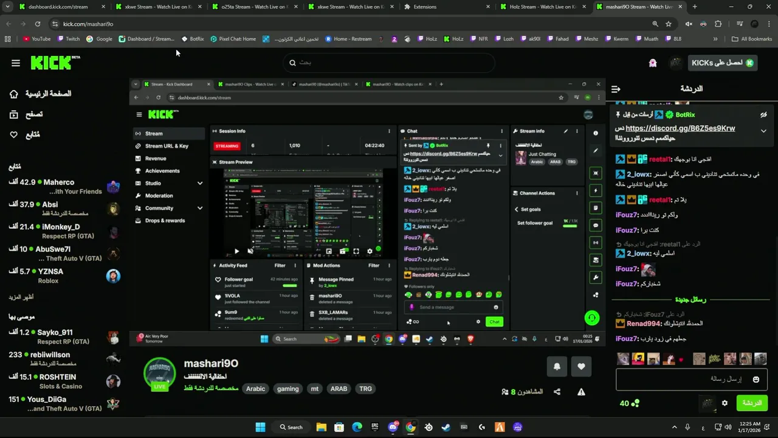Open BotRix bookmark
The width and height of the screenshot is (778, 438).
(x=193, y=39)
